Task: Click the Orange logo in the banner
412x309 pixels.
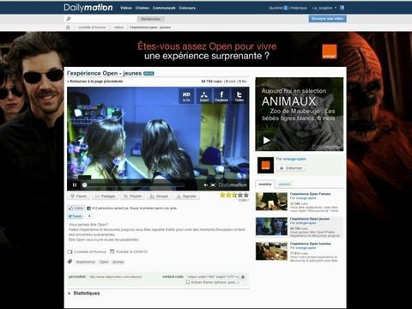Action: coord(330,51)
